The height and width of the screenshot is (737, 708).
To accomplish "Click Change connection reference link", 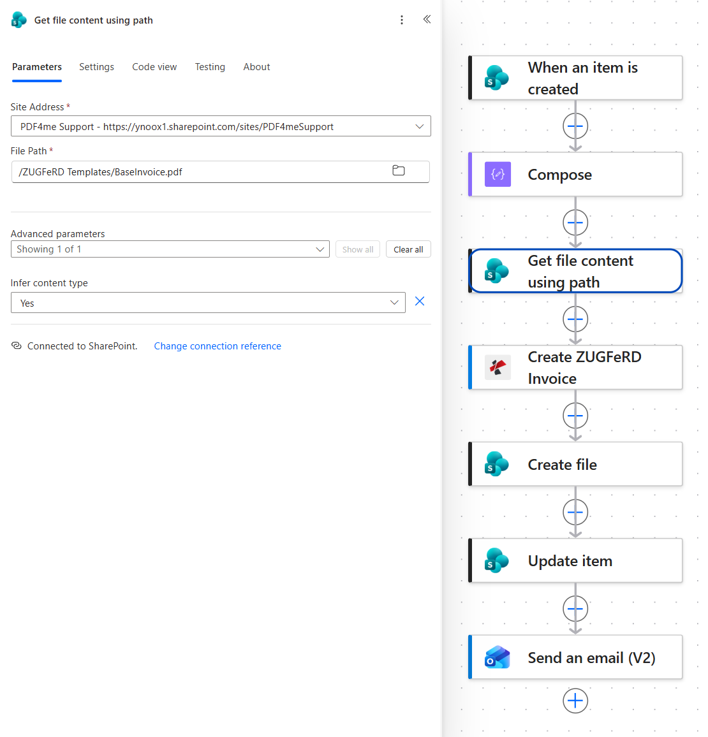I will pos(218,346).
